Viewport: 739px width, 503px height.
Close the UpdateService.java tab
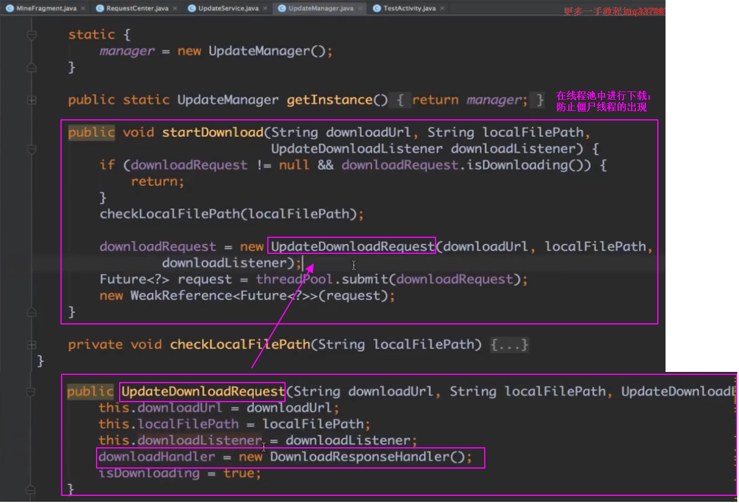coord(264,8)
